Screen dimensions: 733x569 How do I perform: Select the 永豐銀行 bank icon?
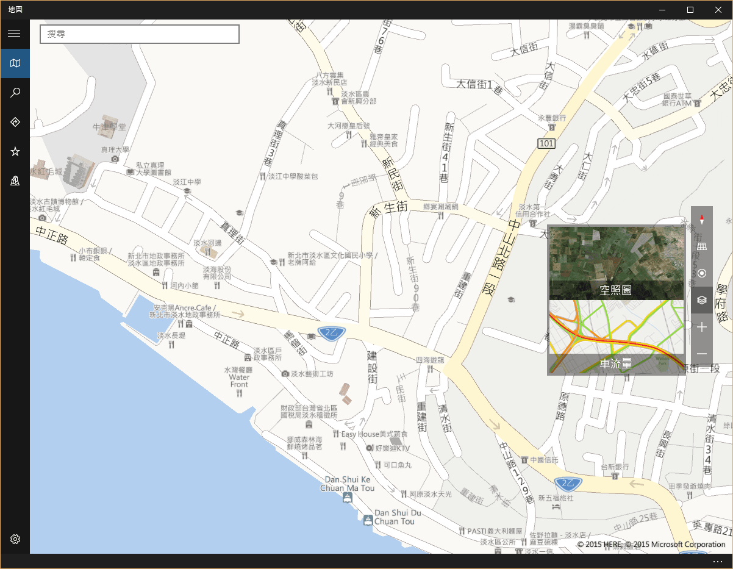click(551, 127)
